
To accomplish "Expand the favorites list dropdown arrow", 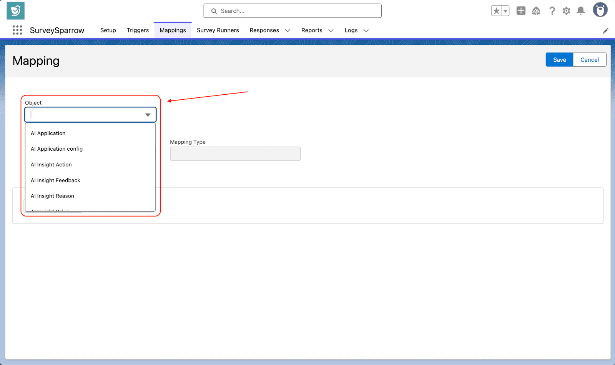I will pyautogui.click(x=505, y=11).
